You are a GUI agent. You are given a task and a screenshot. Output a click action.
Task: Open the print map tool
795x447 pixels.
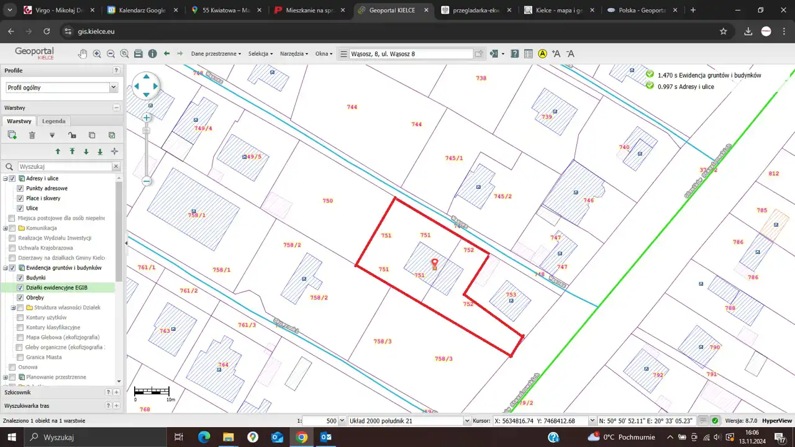[139, 54]
